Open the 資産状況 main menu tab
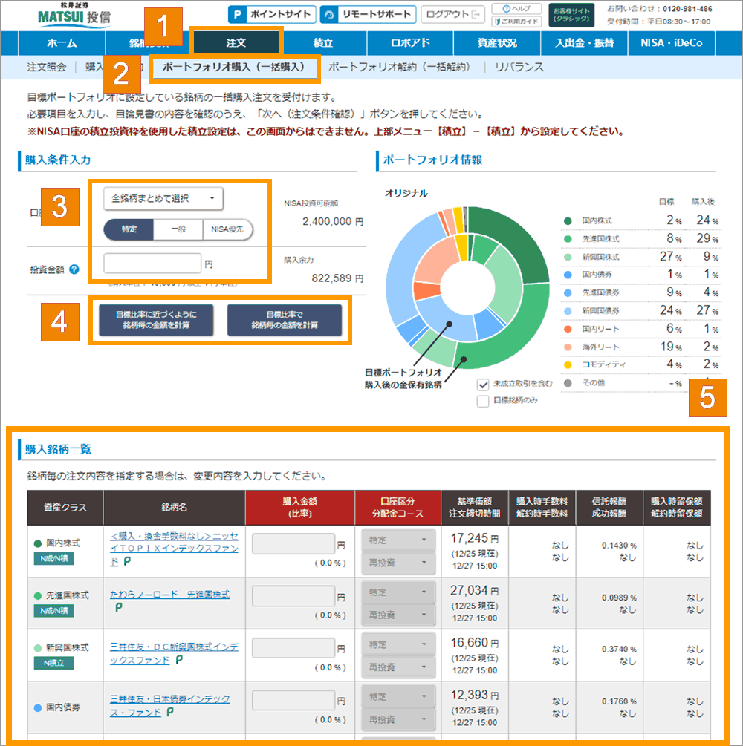The image size is (743, 746). pyautogui.click(x=497, y=43)
